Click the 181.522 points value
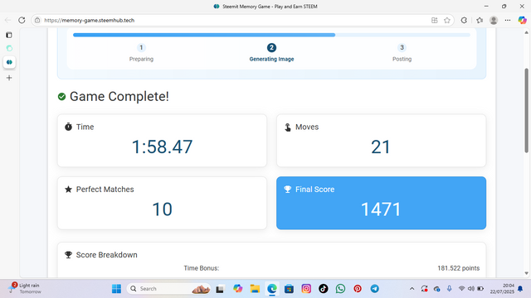This screenshot has width=531, height=298. (x=459, y=268)
